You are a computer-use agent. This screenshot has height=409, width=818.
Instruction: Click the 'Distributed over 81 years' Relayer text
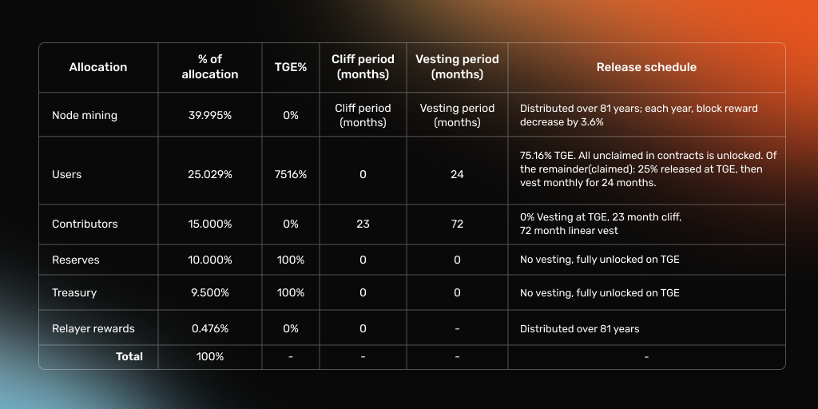(x=580, y=328)
